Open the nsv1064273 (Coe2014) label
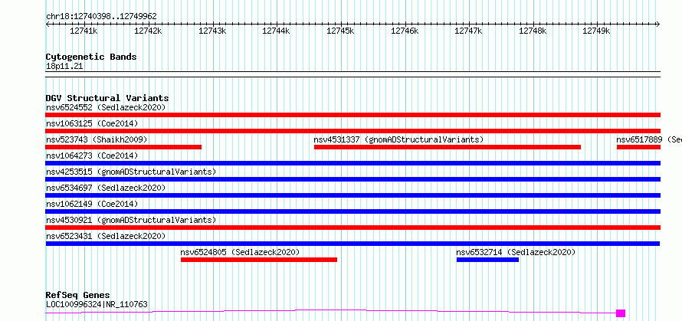 (92, 156)
